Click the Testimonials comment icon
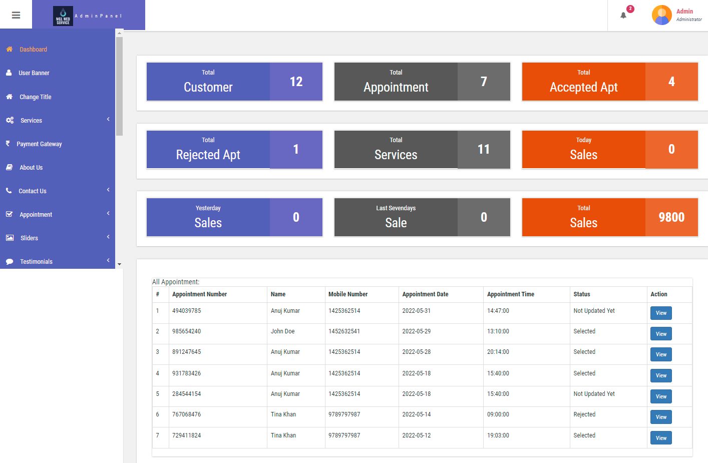 9,261
